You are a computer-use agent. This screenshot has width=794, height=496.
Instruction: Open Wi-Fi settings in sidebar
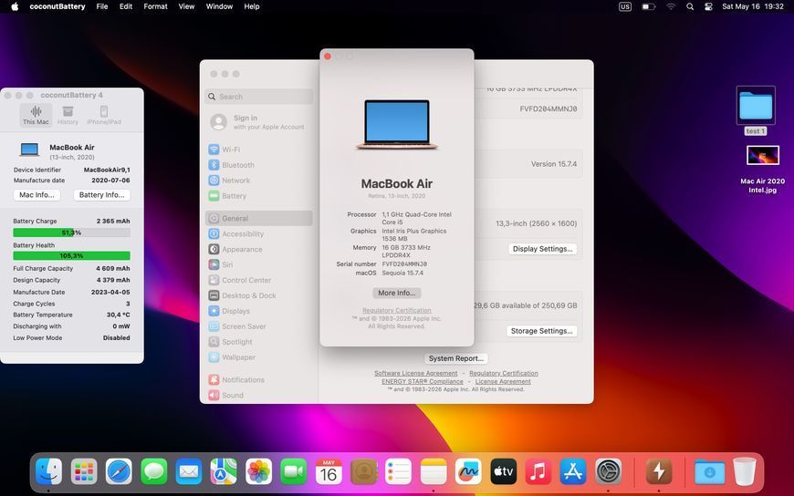(259, 150)
